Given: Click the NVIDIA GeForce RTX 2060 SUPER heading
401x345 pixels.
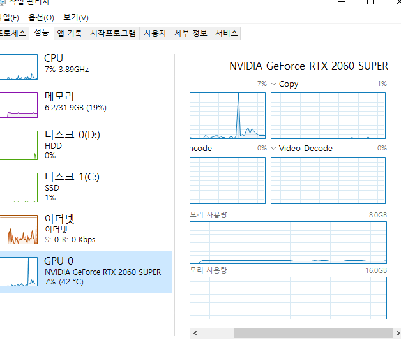Looking at the screenshot, I should coord(308,66).
